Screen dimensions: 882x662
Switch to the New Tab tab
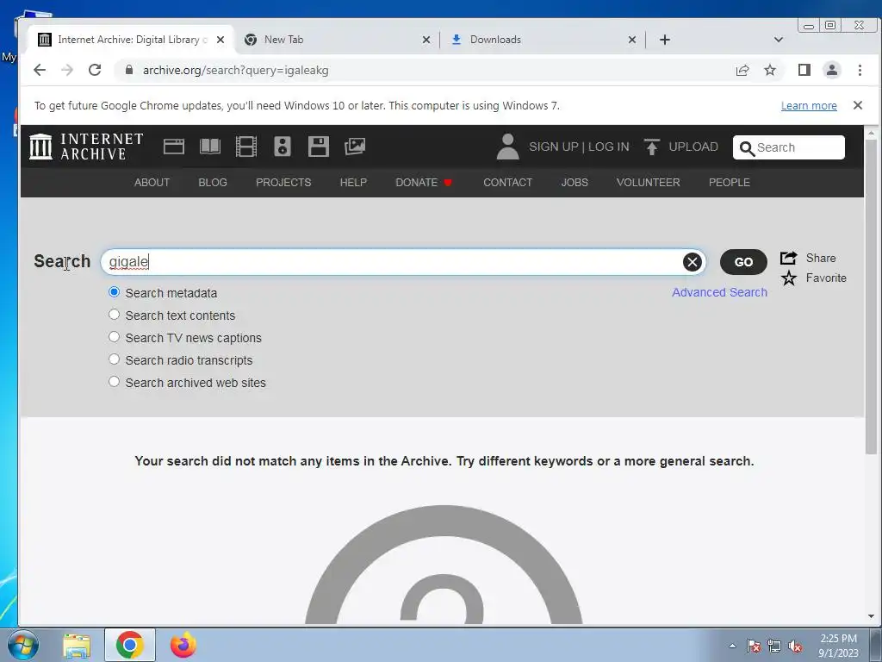coord(337,40)
